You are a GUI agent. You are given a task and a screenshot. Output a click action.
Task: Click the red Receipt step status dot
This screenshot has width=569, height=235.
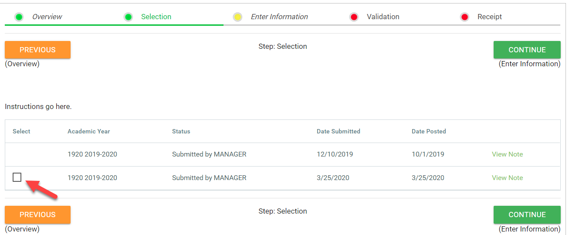(464, 17)
